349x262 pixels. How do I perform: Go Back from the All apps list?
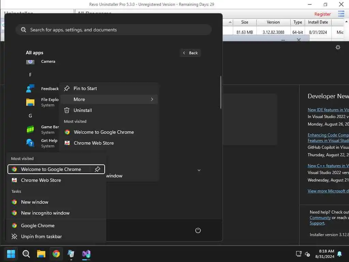pos(190,53)
